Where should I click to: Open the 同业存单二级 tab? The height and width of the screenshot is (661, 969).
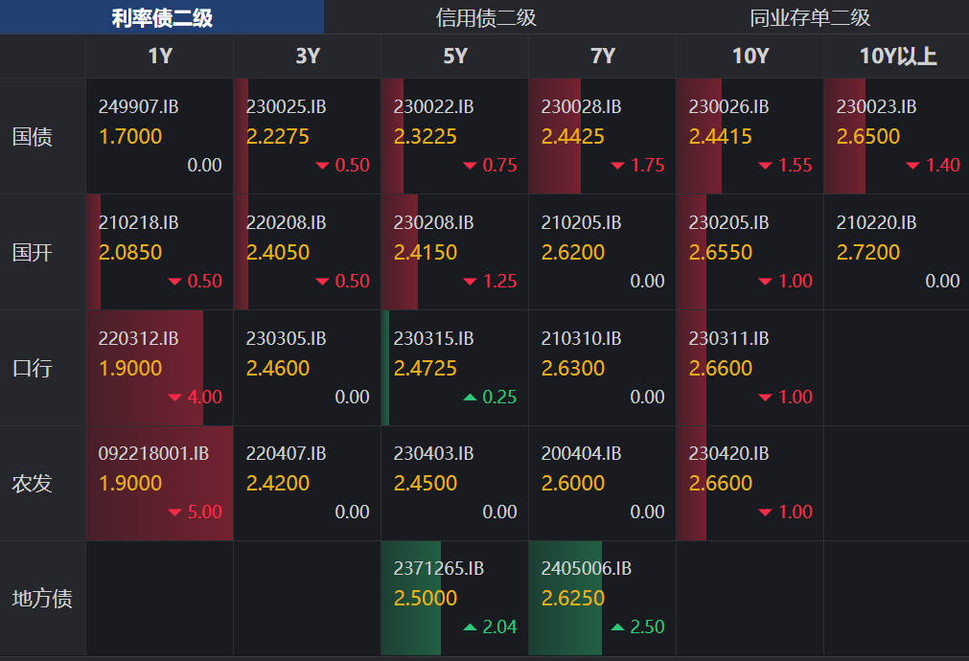[809, 17]
